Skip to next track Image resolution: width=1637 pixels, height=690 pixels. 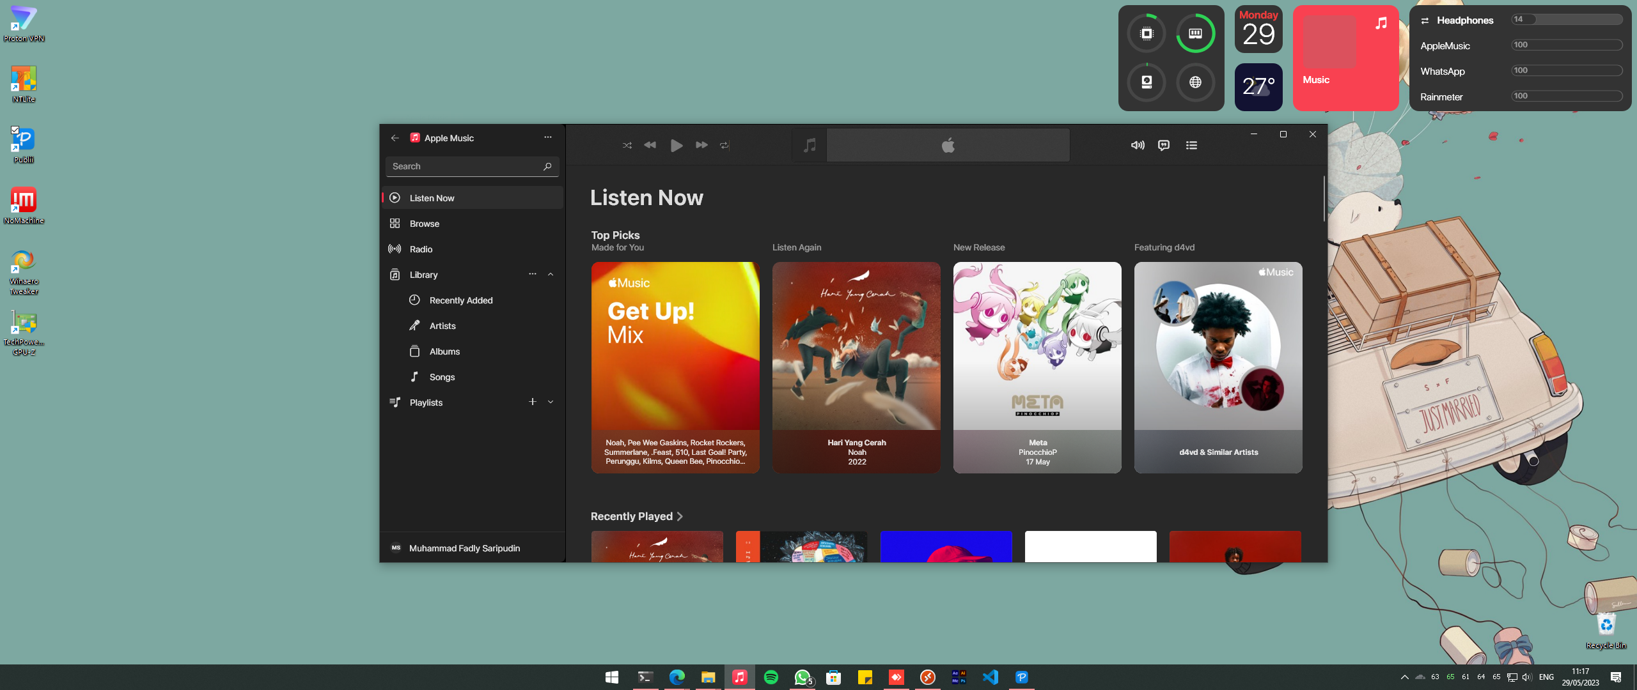pos(701,146)
